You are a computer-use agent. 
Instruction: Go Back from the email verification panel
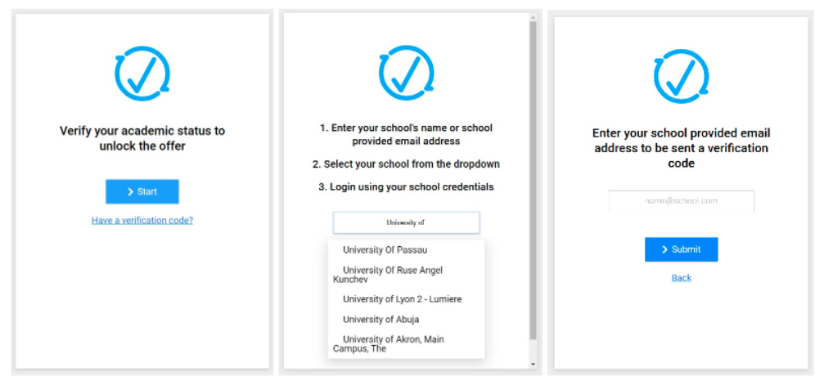coord(681,278)
